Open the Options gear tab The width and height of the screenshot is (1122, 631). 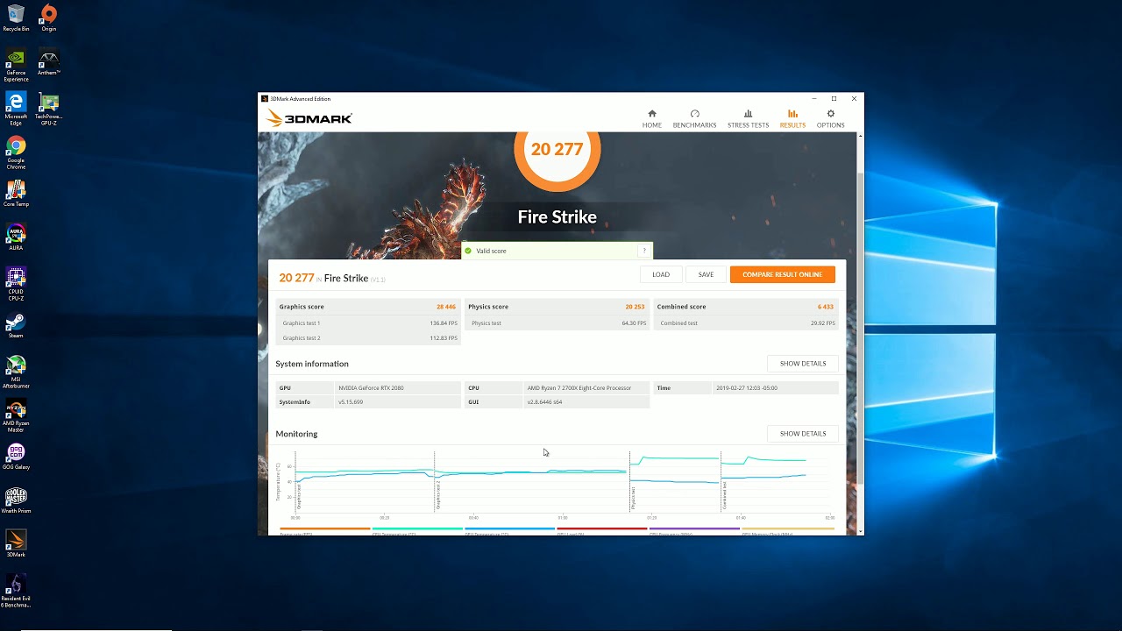[x=830, y=118]
